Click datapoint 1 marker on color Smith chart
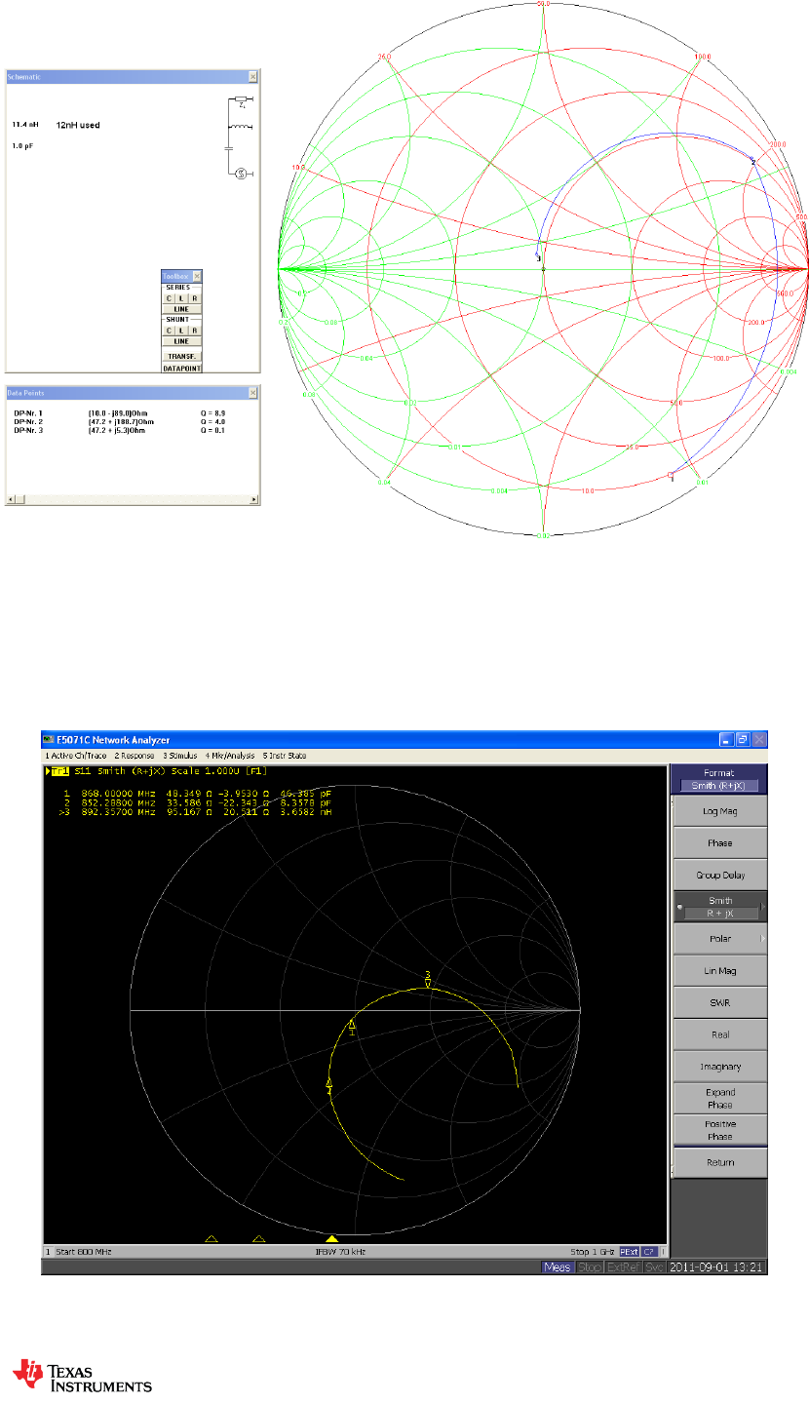This screenshot has height=1404, width=809. 671,476
